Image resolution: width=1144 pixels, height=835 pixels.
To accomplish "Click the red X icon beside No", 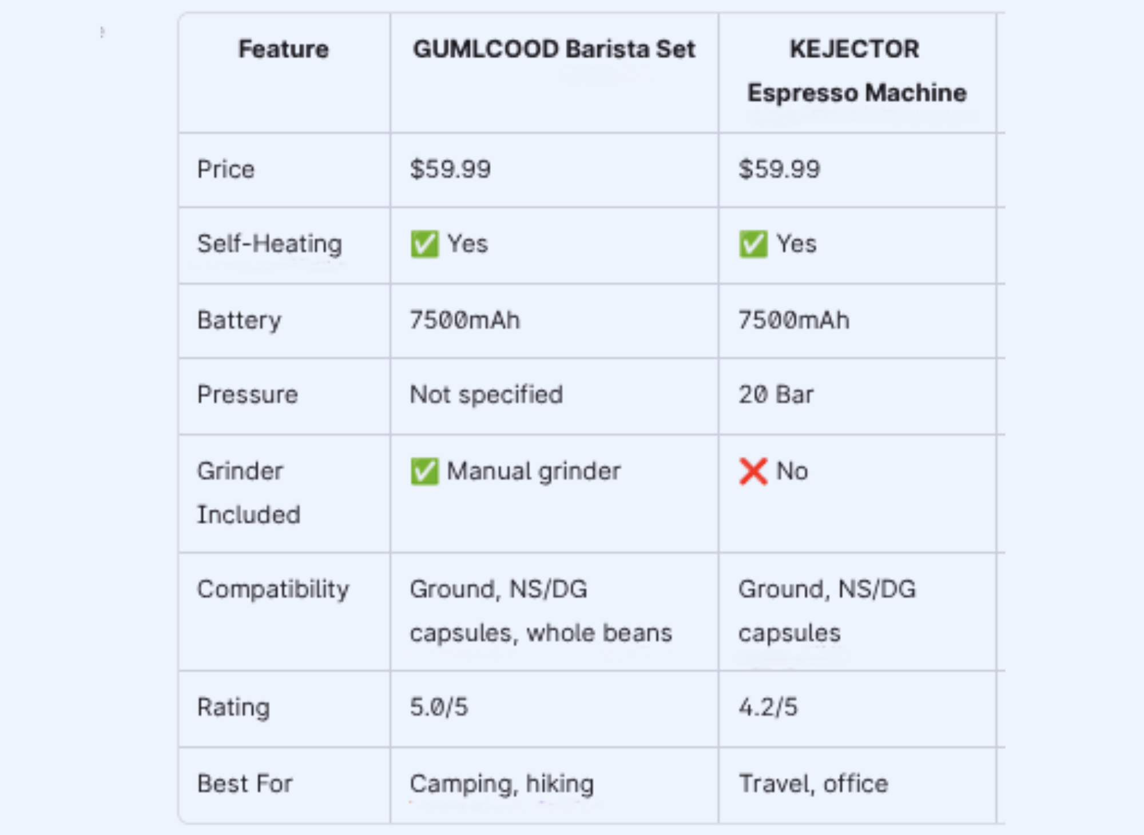I will [x=753, y=472].
